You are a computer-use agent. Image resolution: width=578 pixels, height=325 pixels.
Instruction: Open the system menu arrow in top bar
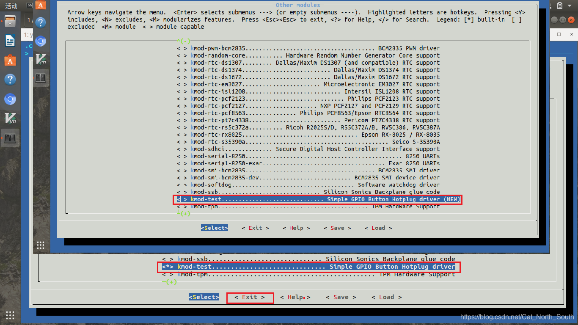pyautogui.click(x=570, y=6)
